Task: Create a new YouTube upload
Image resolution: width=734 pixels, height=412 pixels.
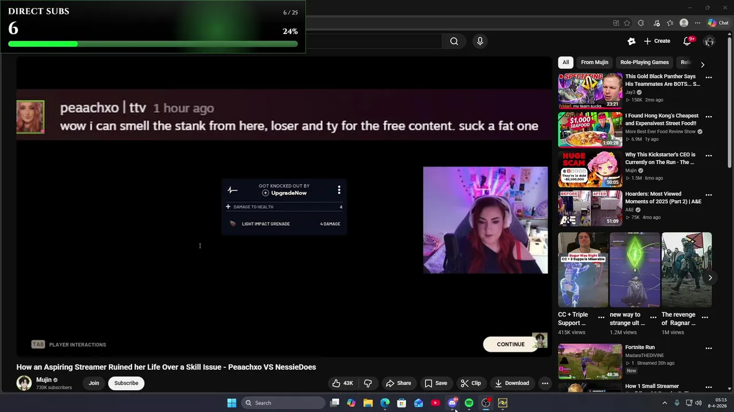Action: pos(657,41)
